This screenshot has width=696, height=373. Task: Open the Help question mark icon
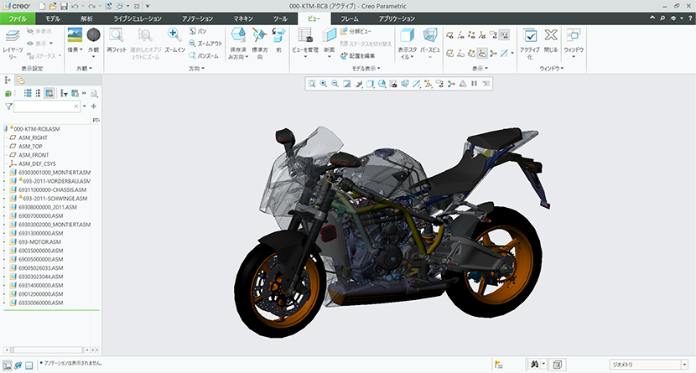point(690,18)
